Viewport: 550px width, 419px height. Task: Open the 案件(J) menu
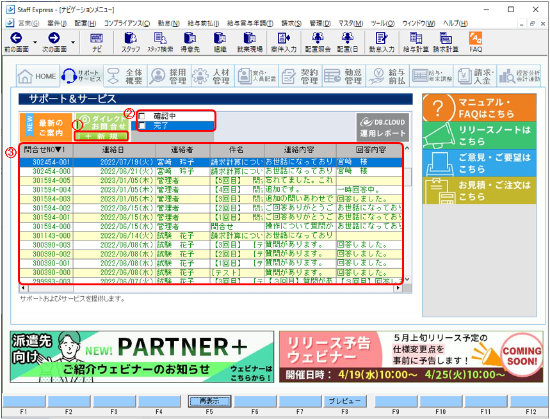(57, 24)
